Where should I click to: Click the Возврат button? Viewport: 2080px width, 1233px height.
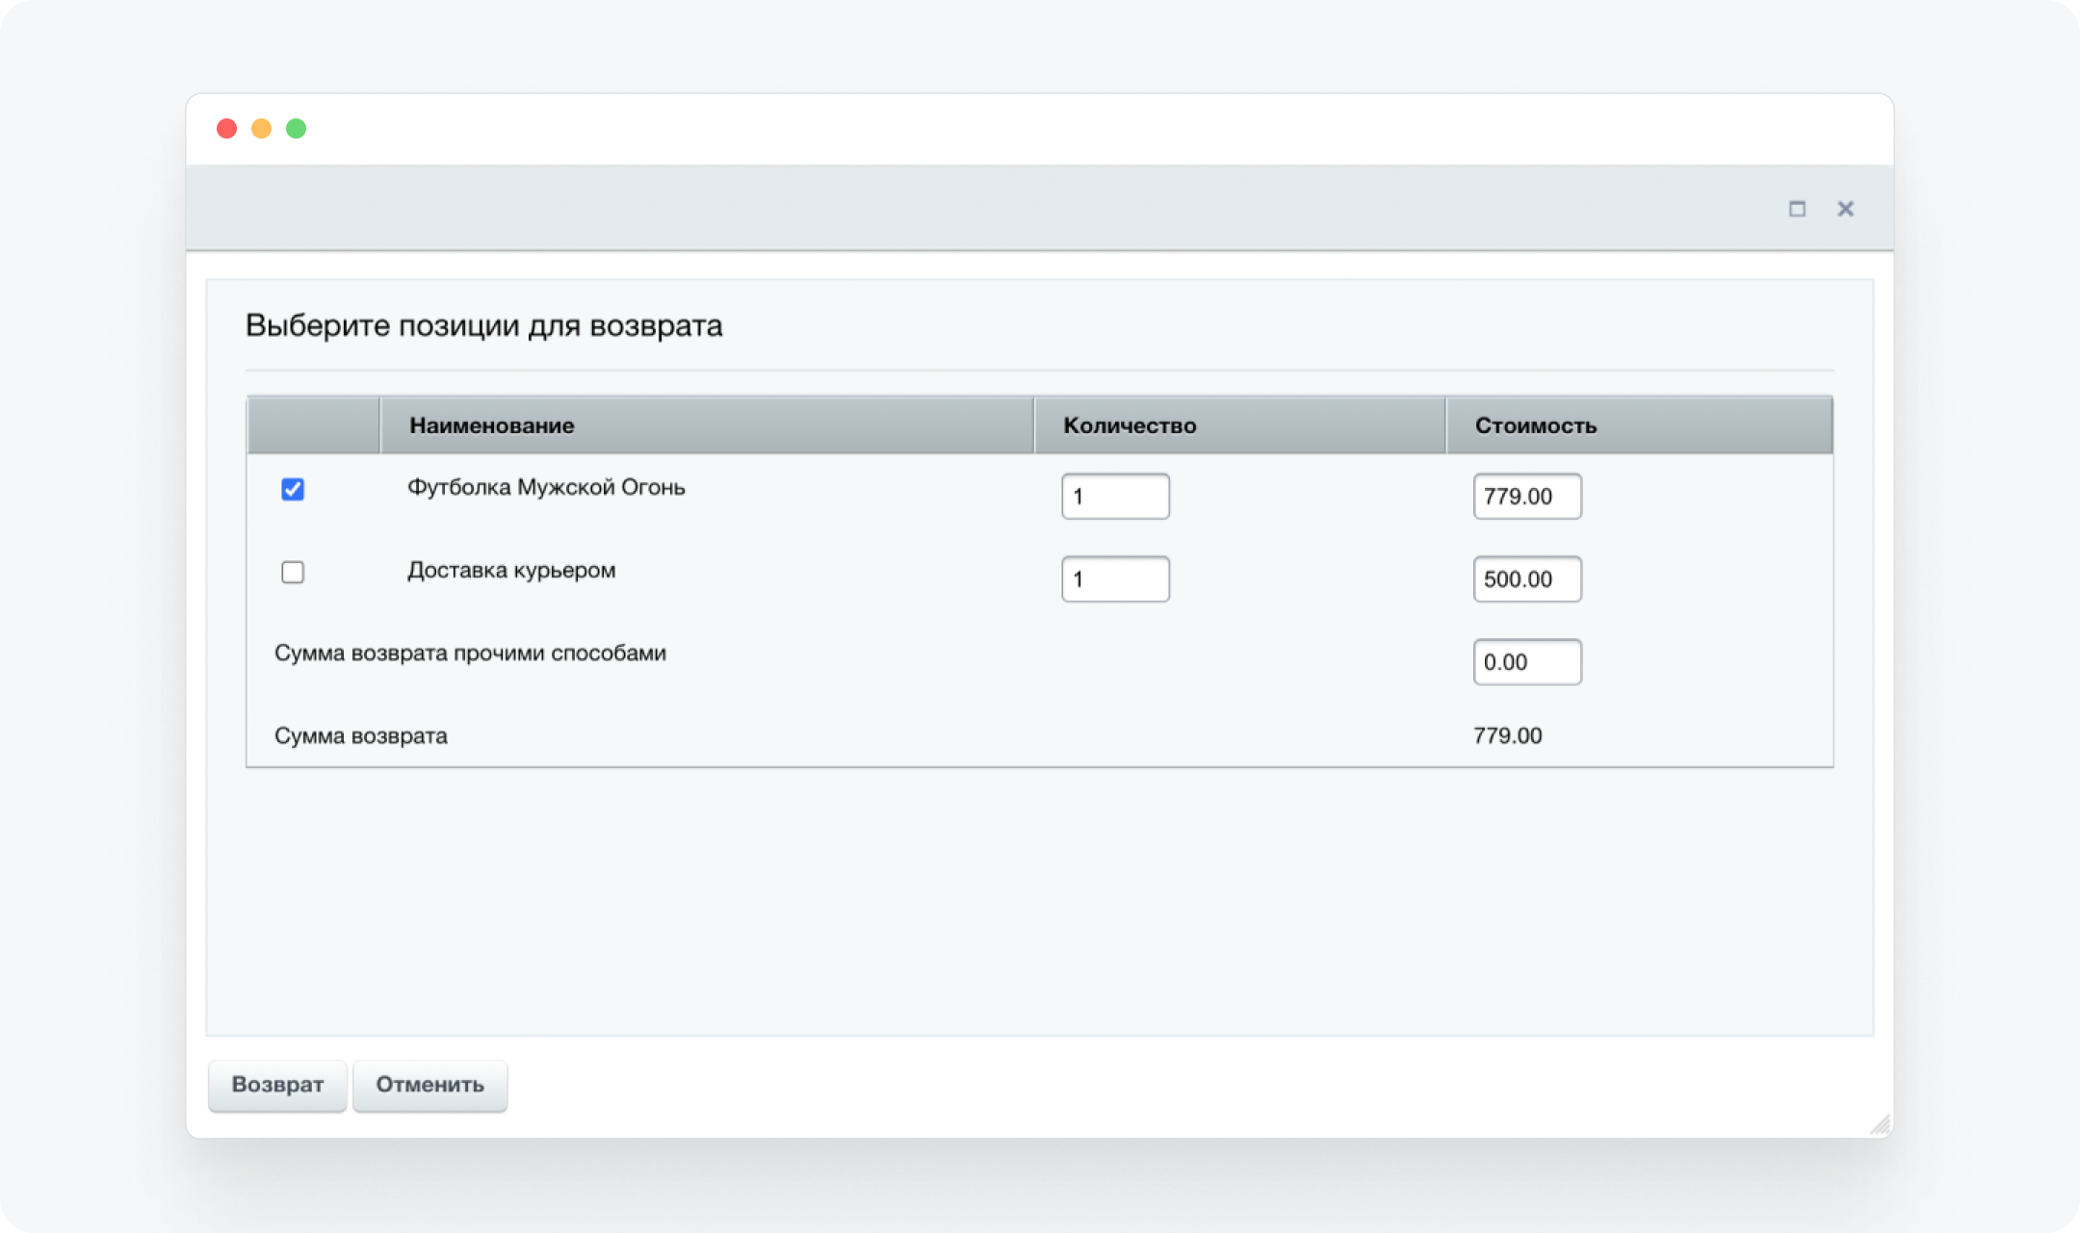(277, 1085)
